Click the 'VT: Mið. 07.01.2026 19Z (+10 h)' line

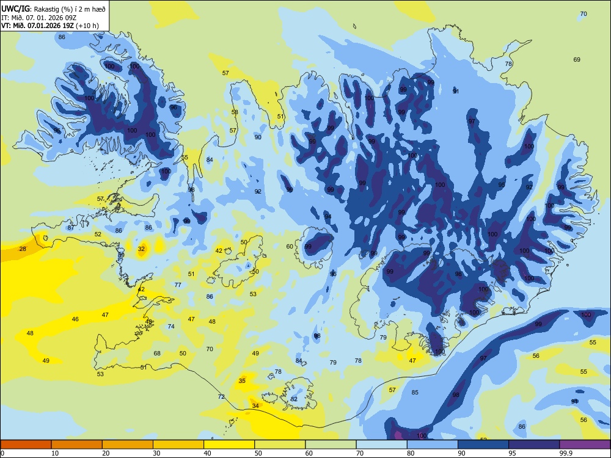click(50, 26)
